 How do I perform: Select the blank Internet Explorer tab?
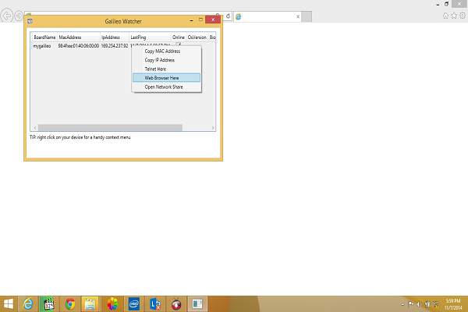[267, 16]
